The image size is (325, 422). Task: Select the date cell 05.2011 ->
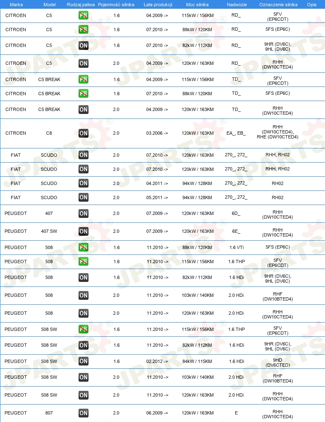(157, 197)
